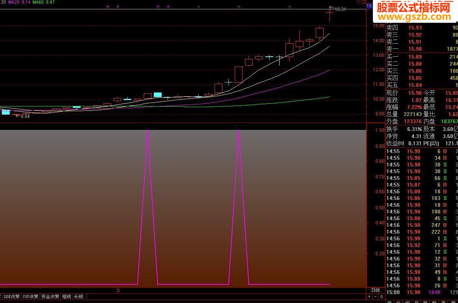This screenshot has height=303, width=458.
Task: Click the 换手 6.31% turnover value
Action: 414,129
